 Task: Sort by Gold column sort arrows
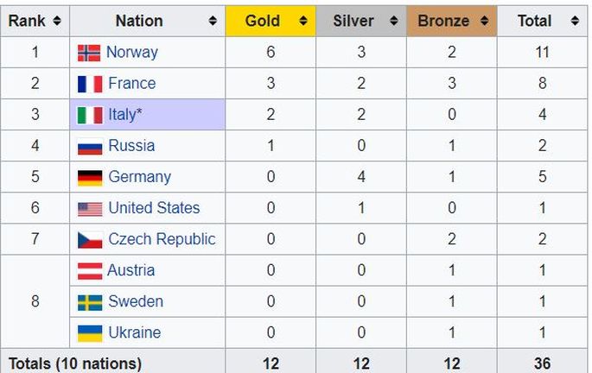point(303,21)
